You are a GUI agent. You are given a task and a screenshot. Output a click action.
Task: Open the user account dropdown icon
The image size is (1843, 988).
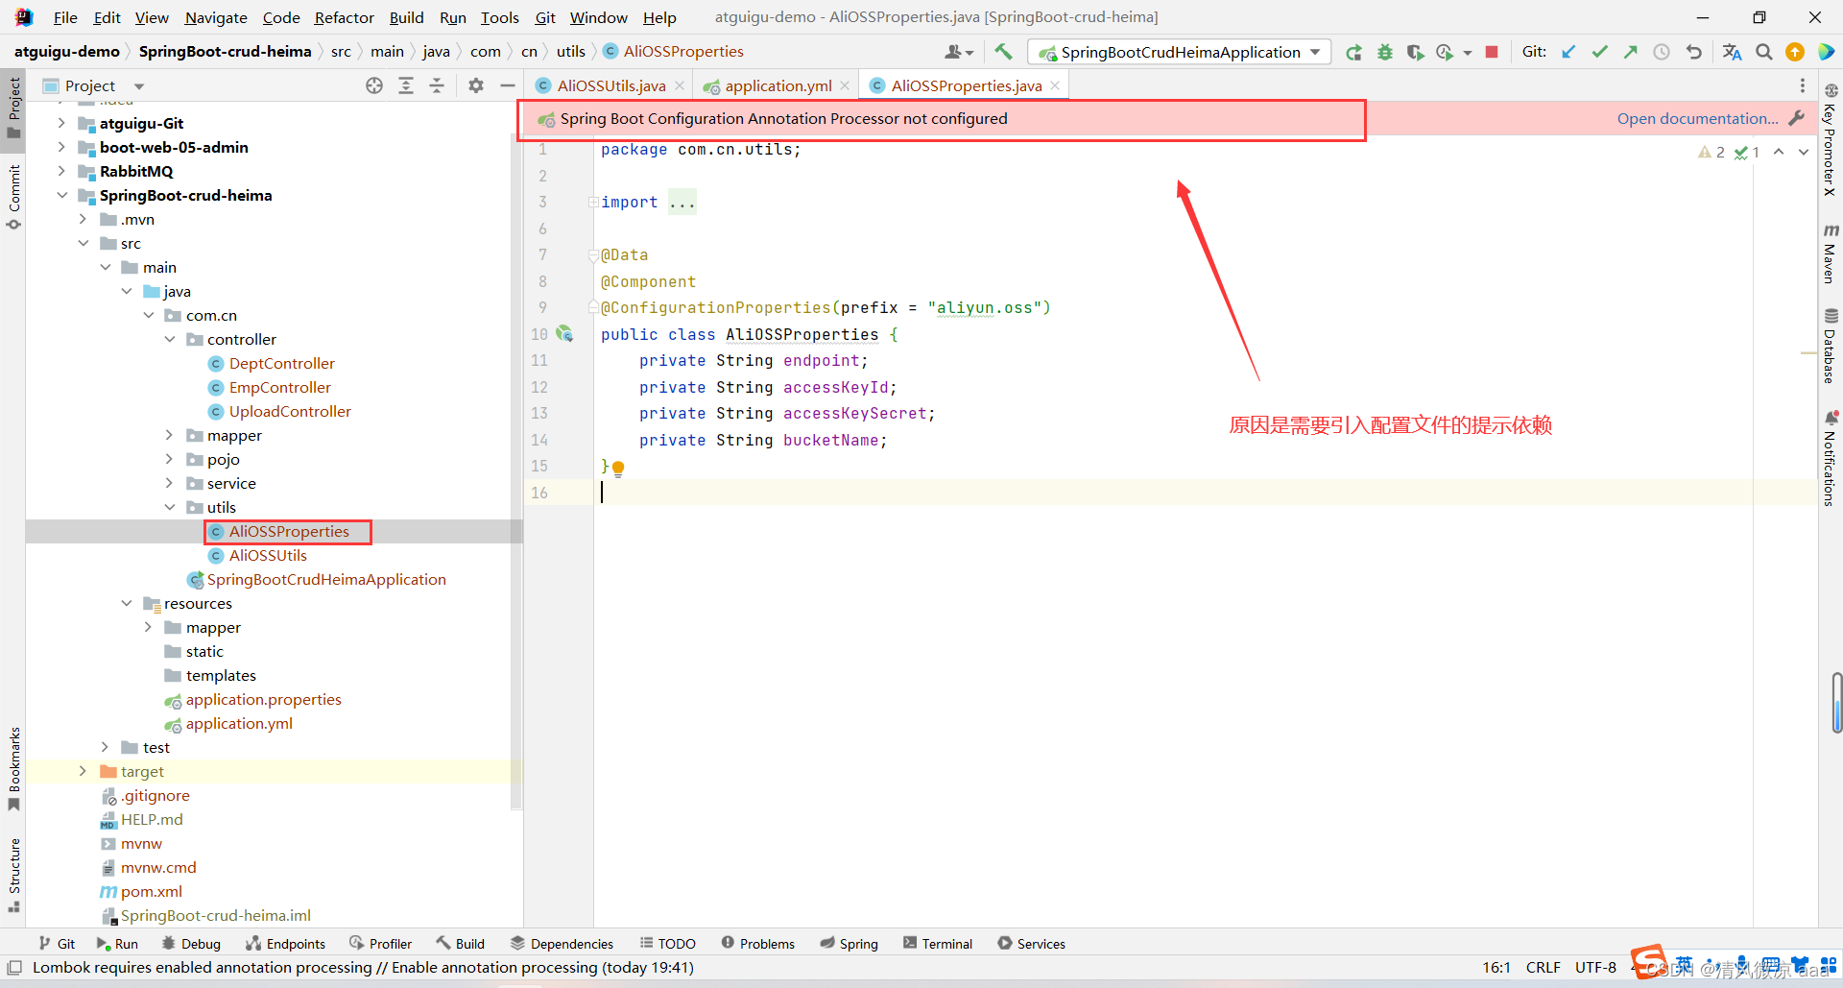[x=959, y=52]
